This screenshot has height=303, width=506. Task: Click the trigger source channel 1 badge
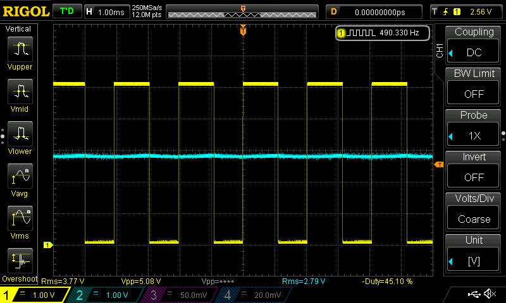click(x=457, y=12)
